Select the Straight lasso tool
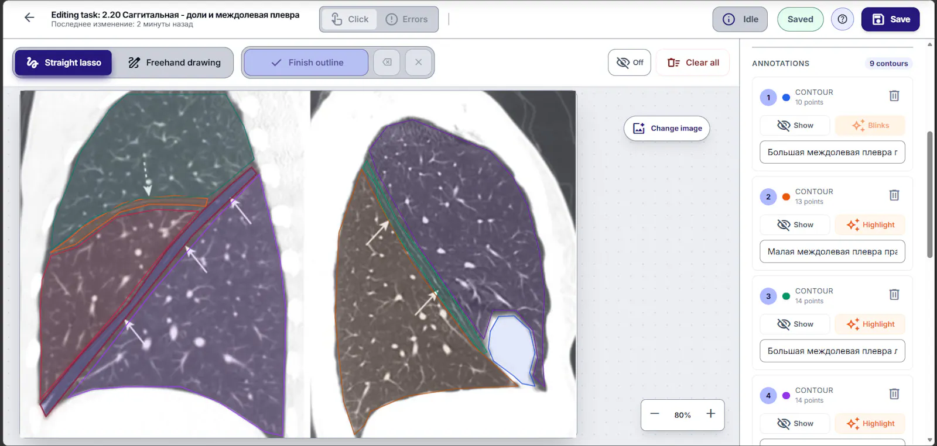This screenshot has width=937, height=446. 63,63
